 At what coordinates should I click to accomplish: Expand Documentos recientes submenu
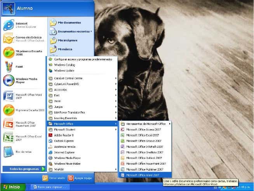pyautogui.click(x=70, y=31)
